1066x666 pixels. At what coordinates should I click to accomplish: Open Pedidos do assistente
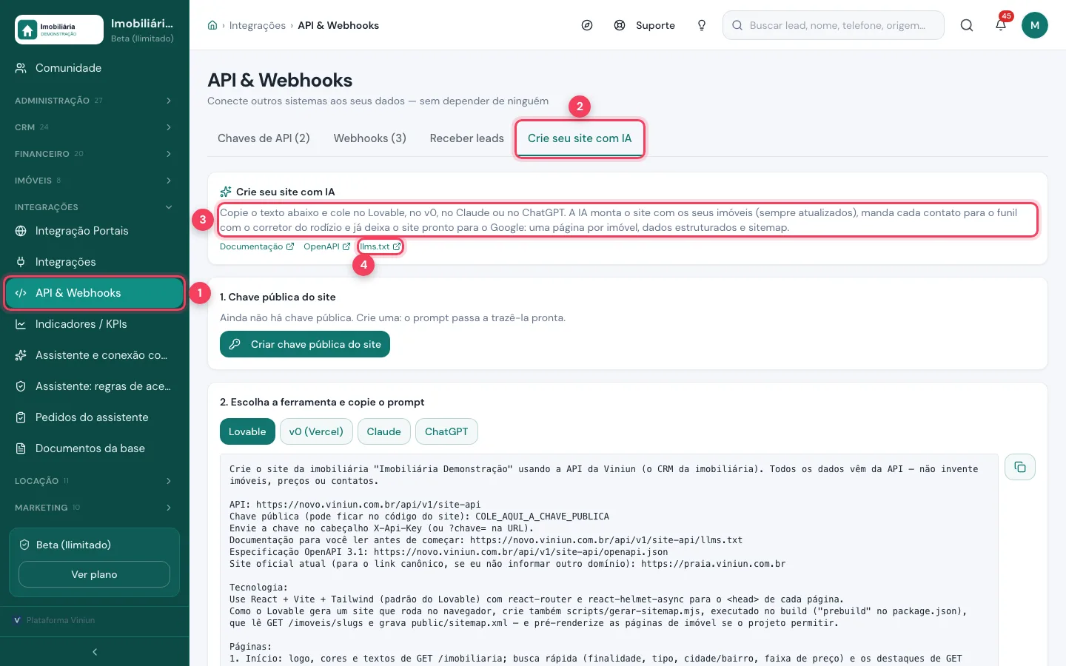click(95, 417)
